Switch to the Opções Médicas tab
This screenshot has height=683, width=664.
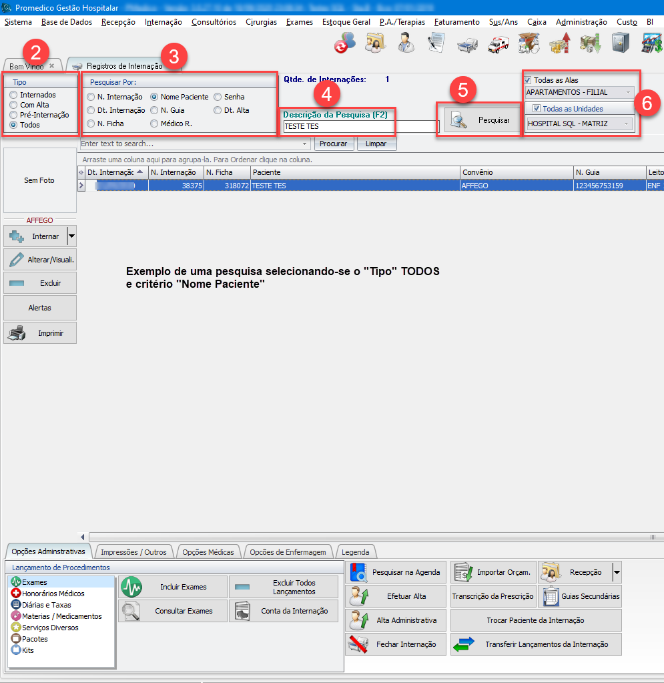pyautogui.click(x=208, y=552)
